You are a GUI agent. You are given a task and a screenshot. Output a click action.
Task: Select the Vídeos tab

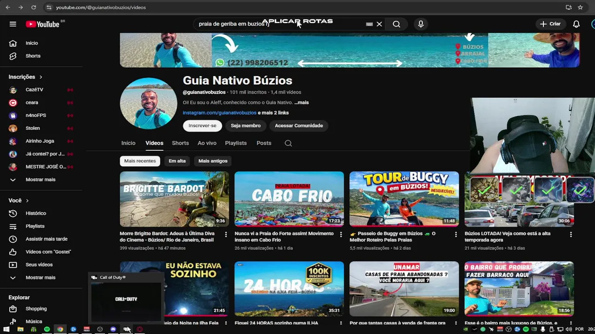pyautogui.click(x=154, y=143)
